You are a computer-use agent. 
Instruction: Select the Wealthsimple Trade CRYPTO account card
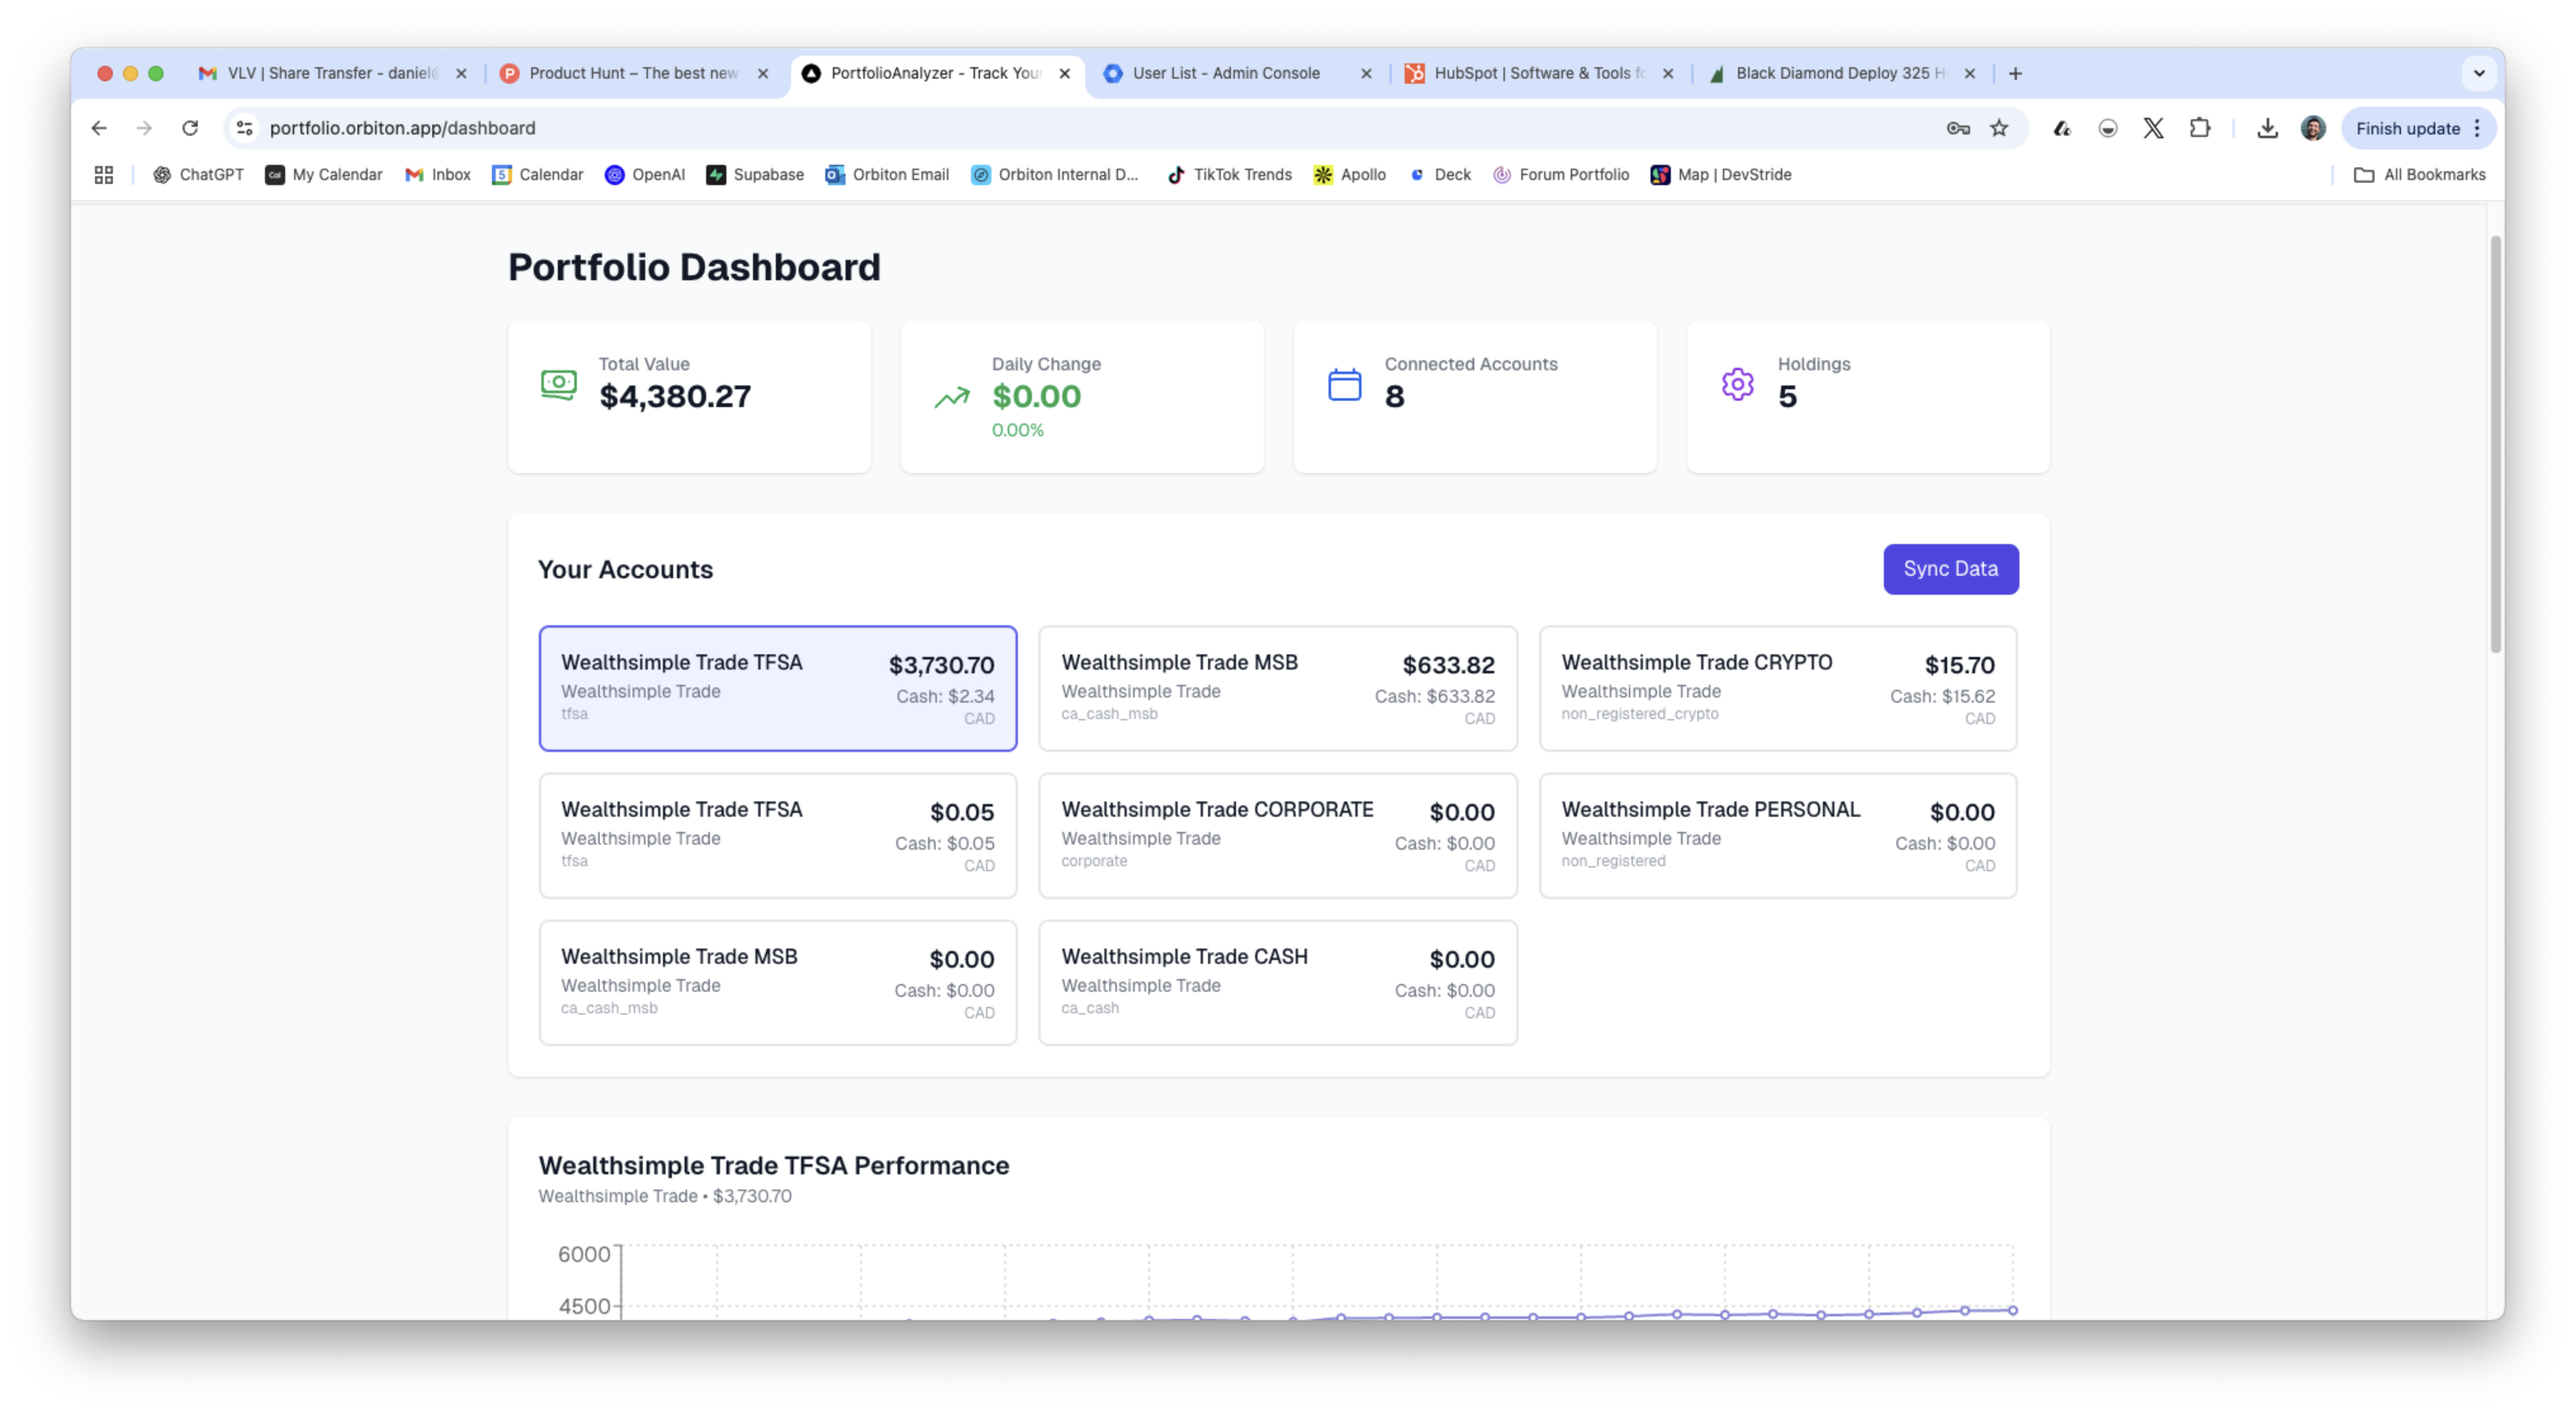tap(1777, 688)
